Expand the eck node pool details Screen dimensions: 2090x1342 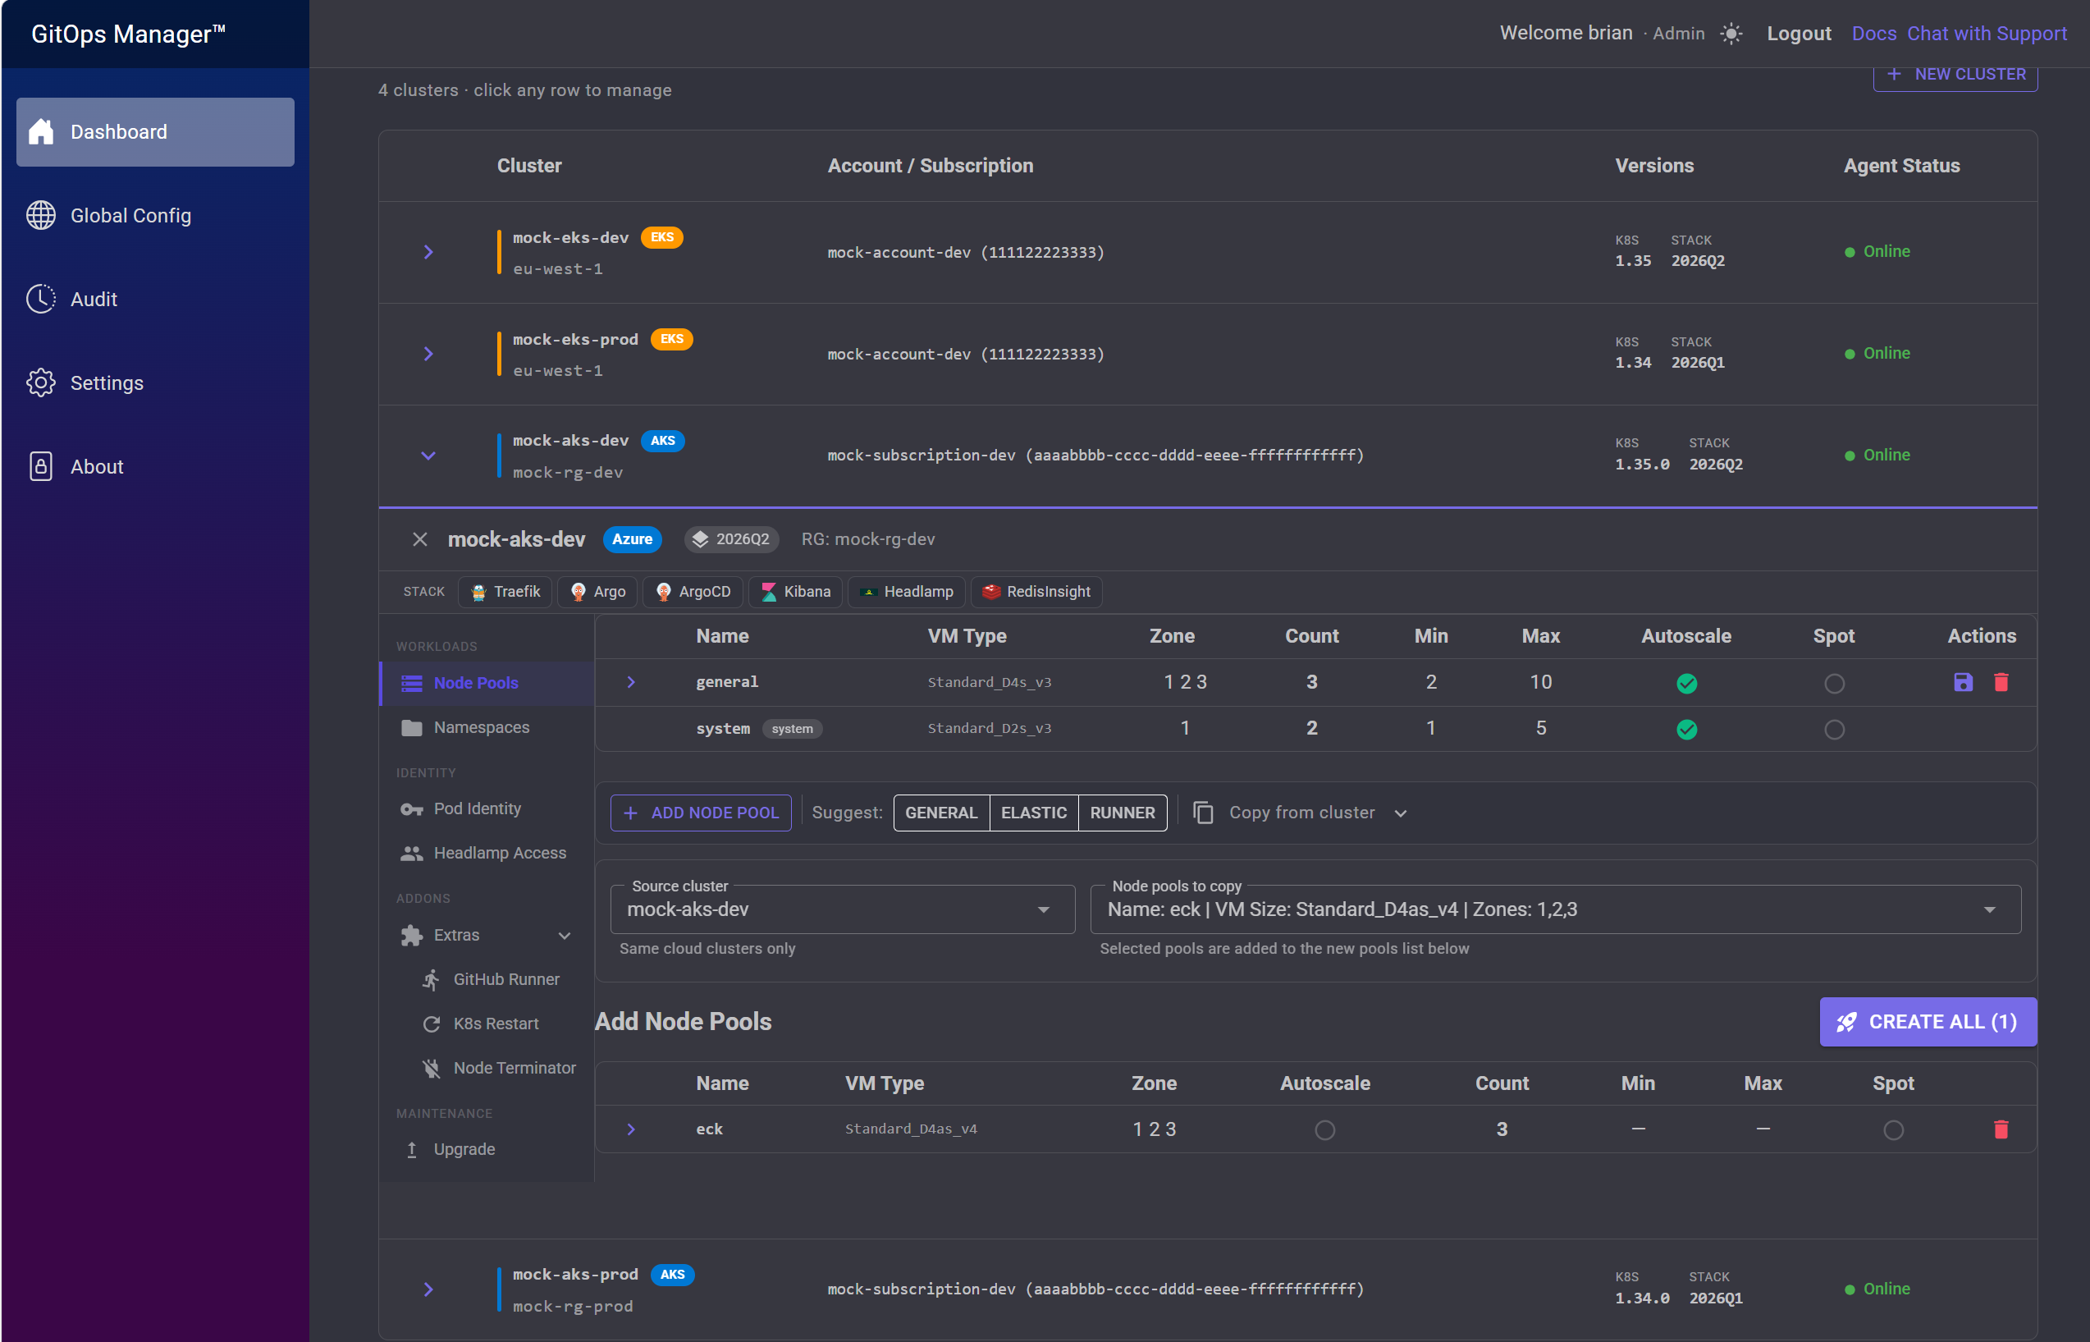tap(631, 1129)
